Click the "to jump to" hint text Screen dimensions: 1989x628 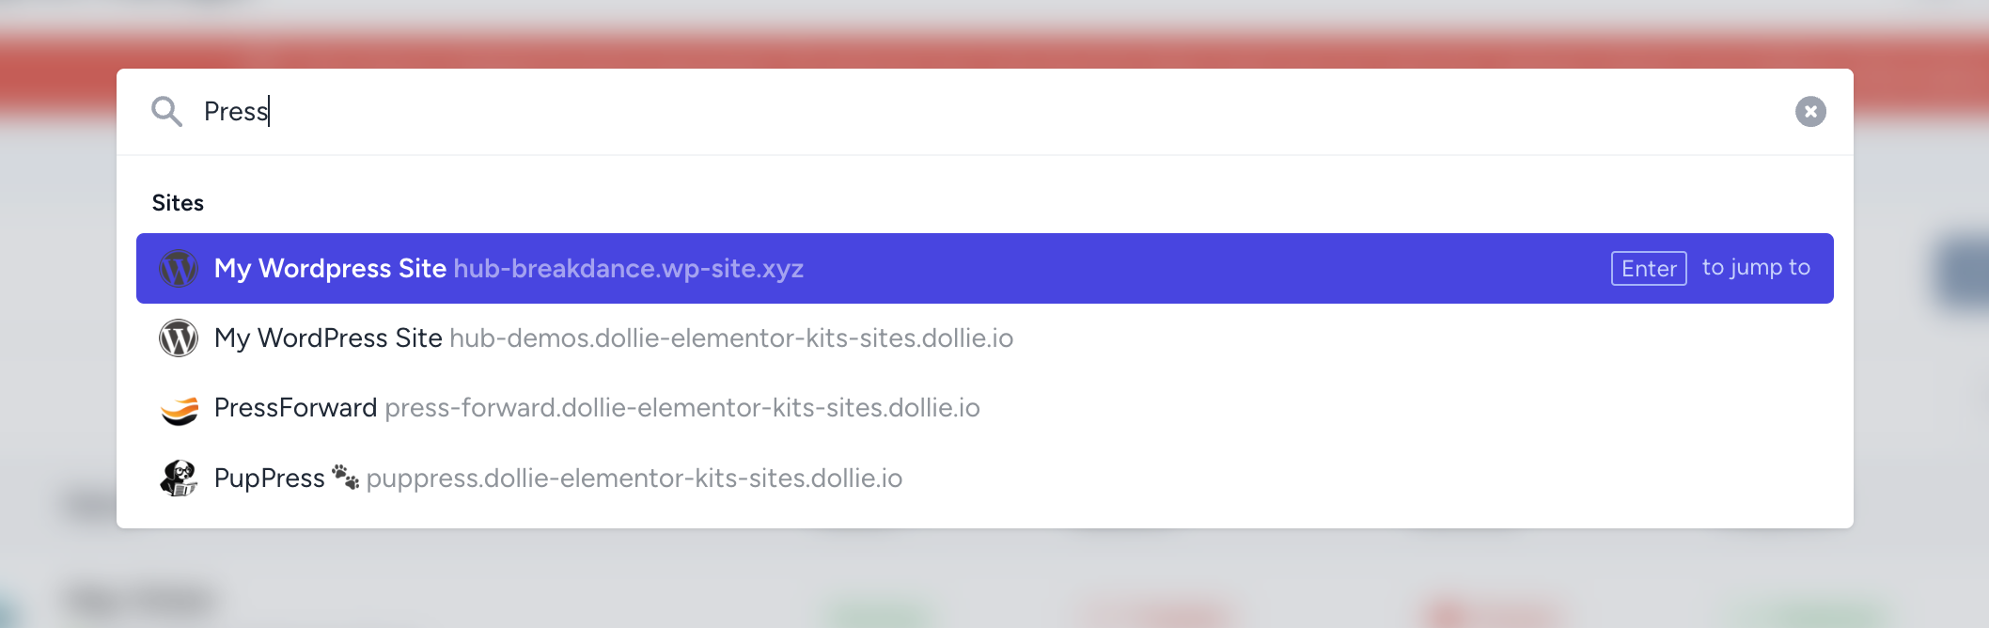click(x=1756, y=268)
